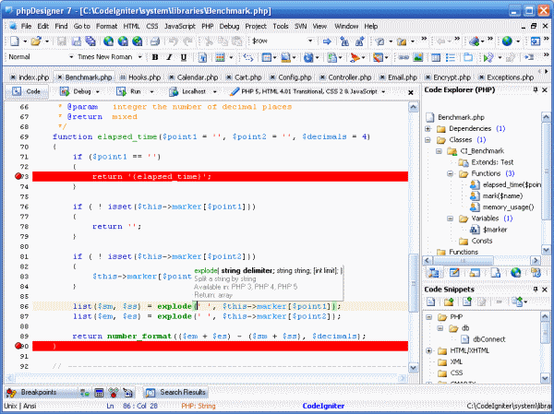554x414 pixels.
Task: Open the JavaScript menu
Action: pos(180,26)
